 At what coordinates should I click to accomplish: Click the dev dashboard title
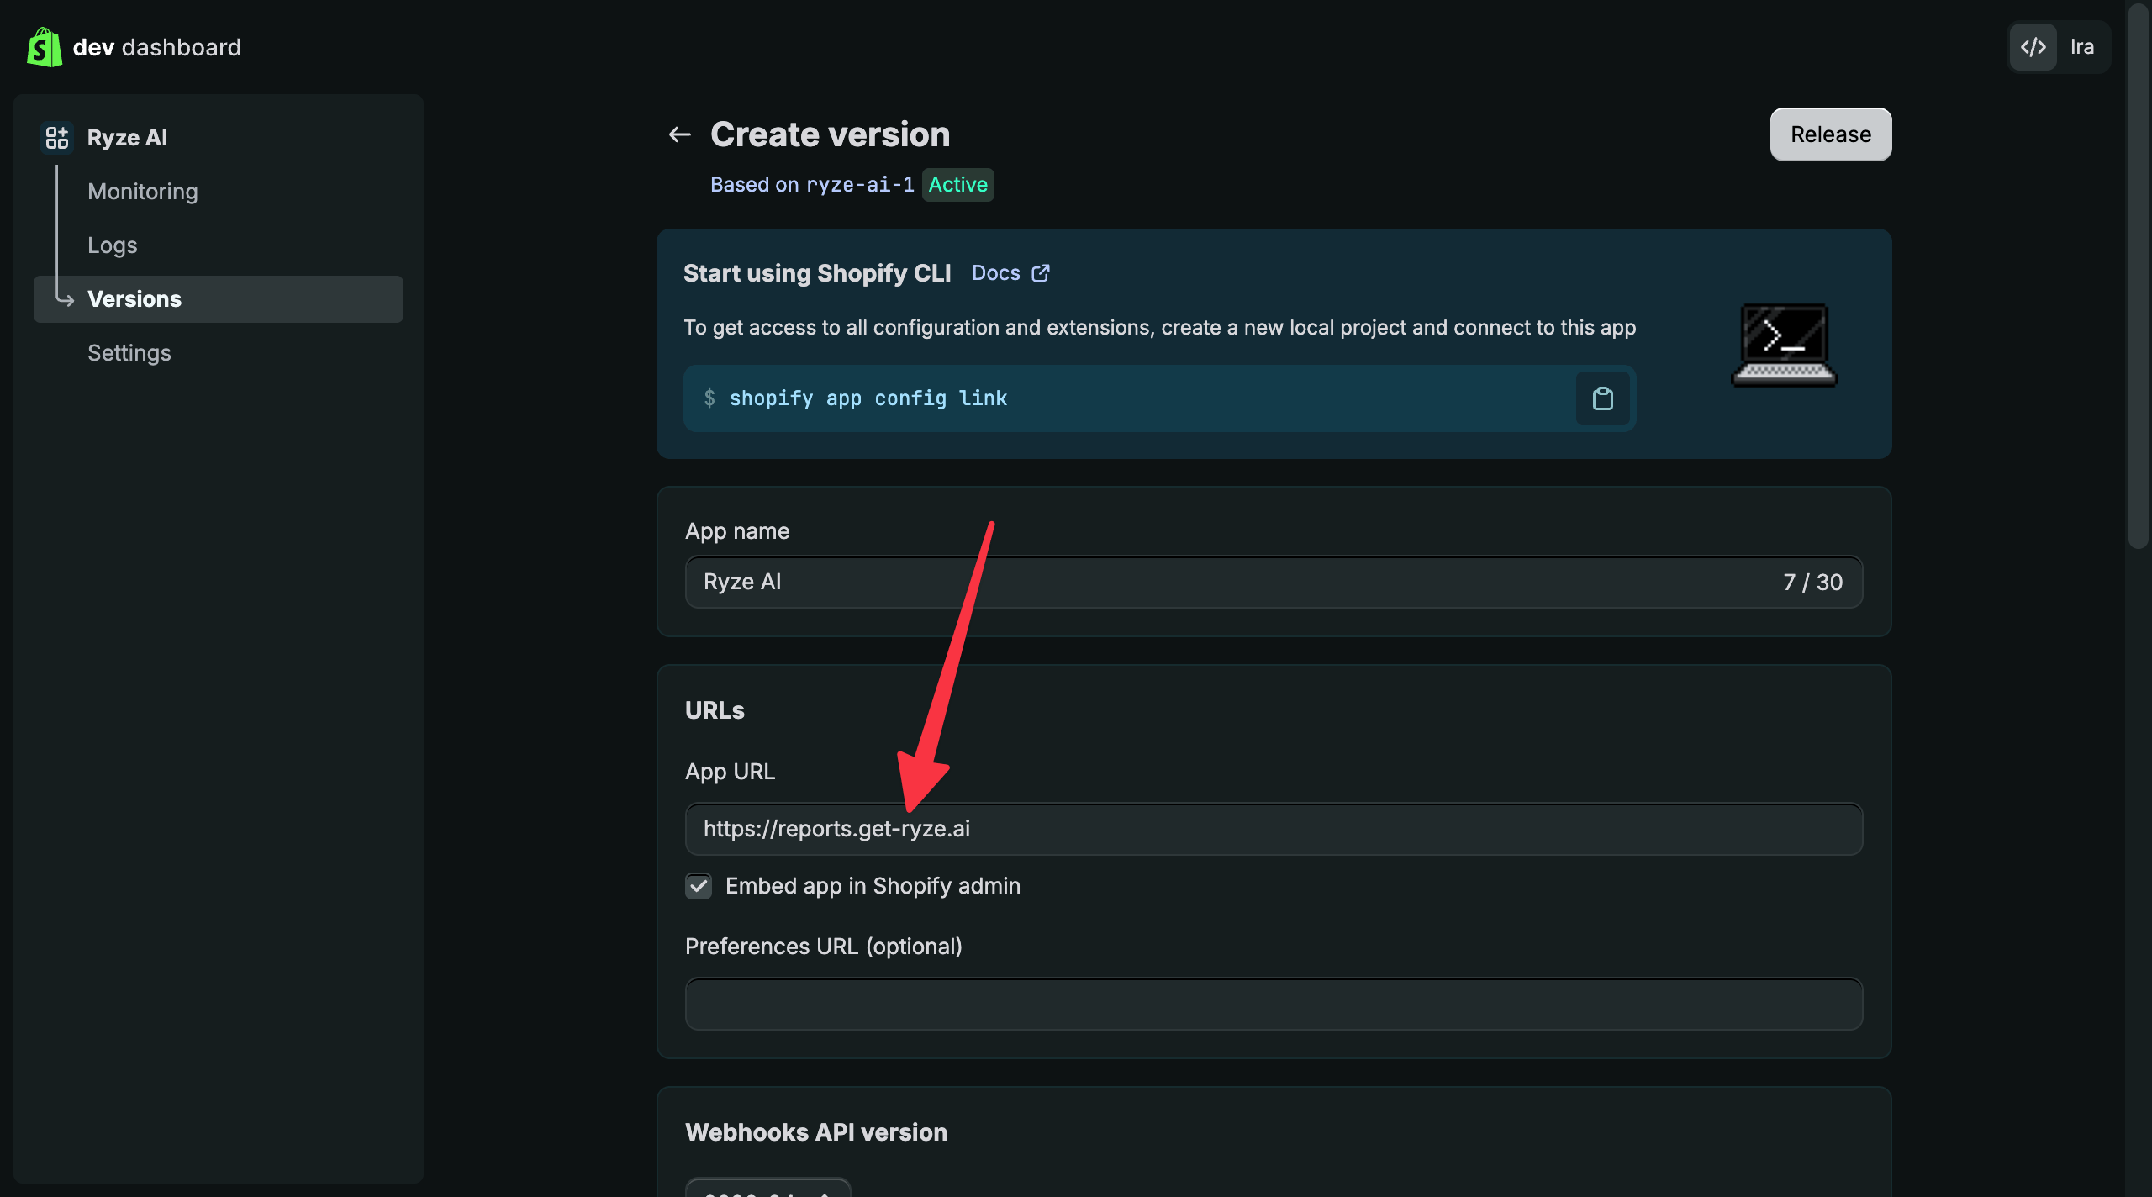[157, 47]
